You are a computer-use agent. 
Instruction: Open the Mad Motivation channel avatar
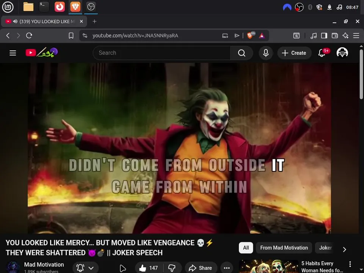(x=13, y=267)
